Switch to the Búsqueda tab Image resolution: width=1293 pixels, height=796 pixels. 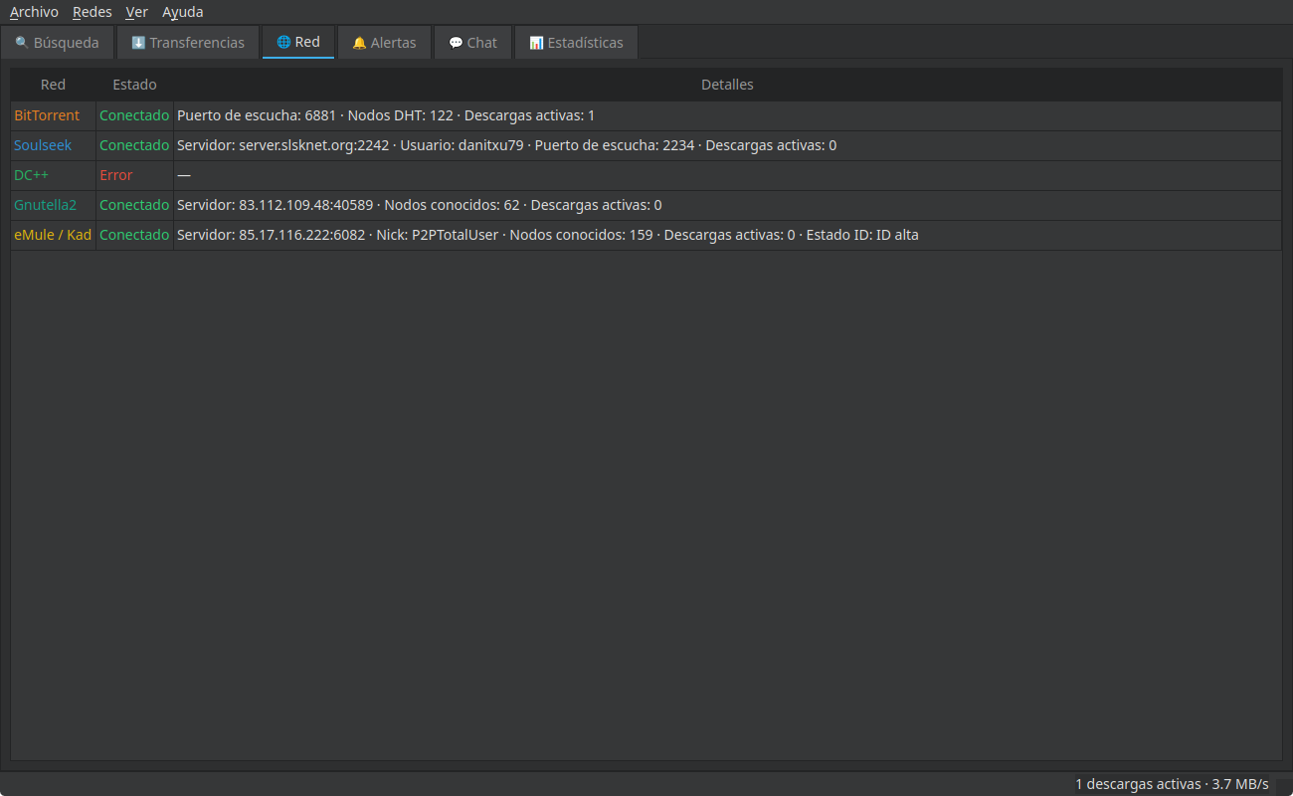tap(58, 43)
